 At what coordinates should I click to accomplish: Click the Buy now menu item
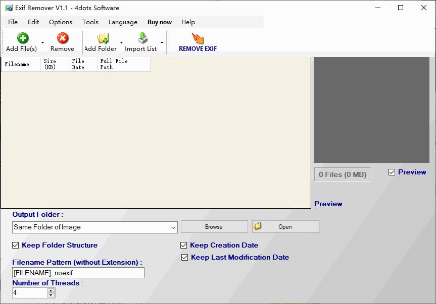point(160,22)
